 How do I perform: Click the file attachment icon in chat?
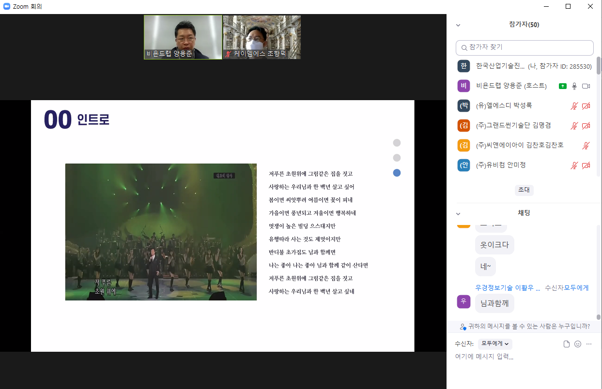pos(567,344)
